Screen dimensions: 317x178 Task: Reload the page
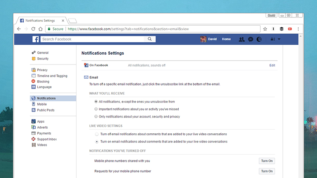[33, 29]
